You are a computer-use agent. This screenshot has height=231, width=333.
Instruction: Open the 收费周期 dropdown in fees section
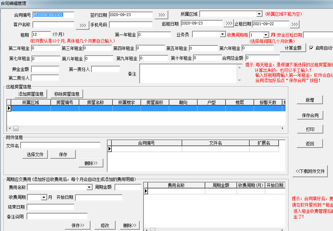point(44,197)
